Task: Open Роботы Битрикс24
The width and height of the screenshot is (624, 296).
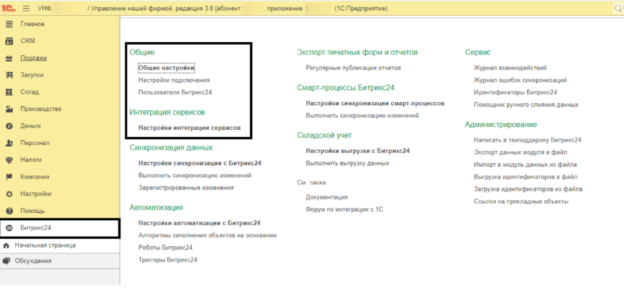Action: (166, 248)
